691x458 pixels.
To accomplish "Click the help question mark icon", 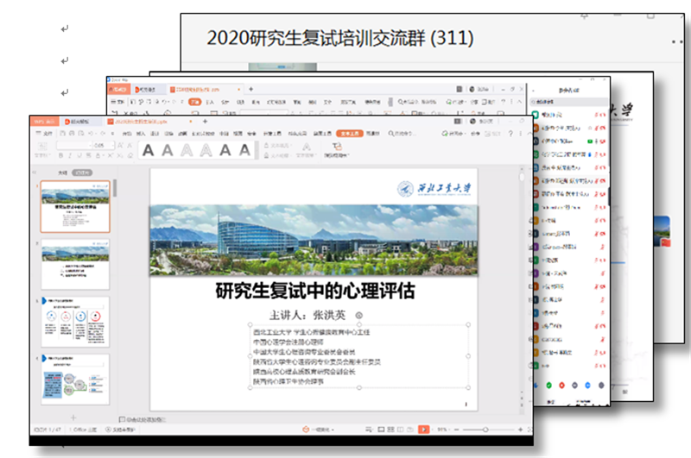I will pyautogui.click(x=510, y=134).
